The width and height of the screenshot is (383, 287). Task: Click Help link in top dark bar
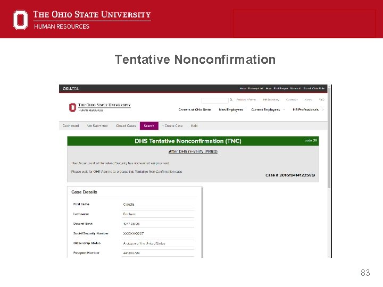click(x=243, y=89)
